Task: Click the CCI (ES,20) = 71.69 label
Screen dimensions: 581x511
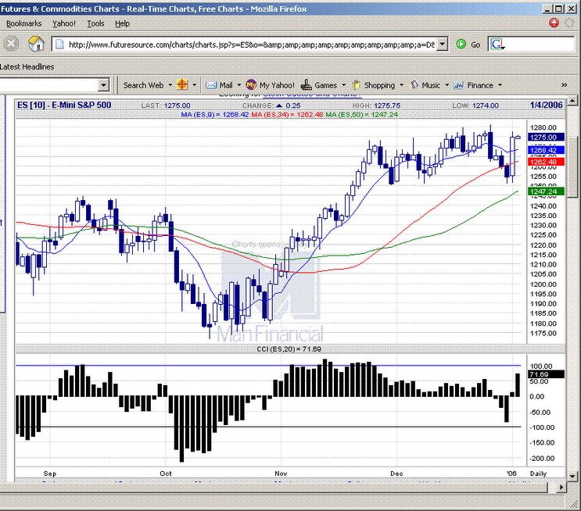Action: (289, 348)
